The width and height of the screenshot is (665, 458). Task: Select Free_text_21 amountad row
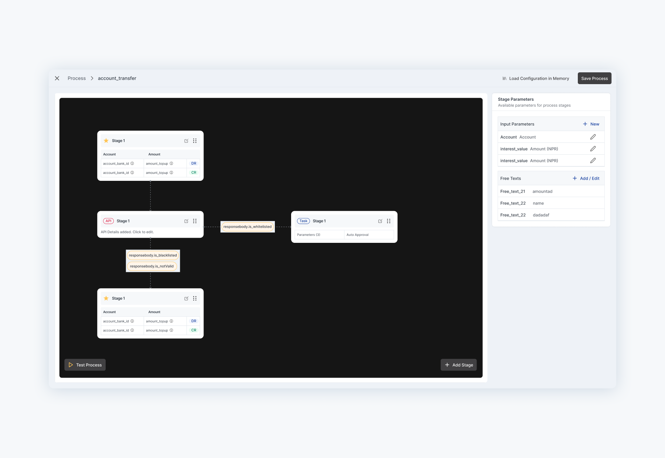pyautogui.click(x=551, y=191)
